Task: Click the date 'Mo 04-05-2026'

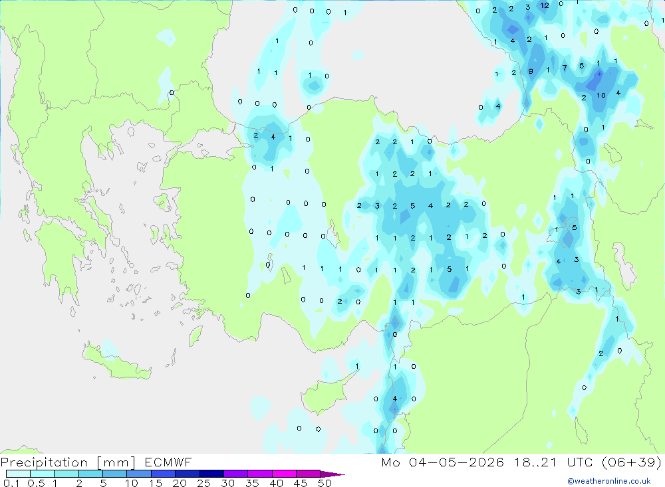Action: (443, 462)
